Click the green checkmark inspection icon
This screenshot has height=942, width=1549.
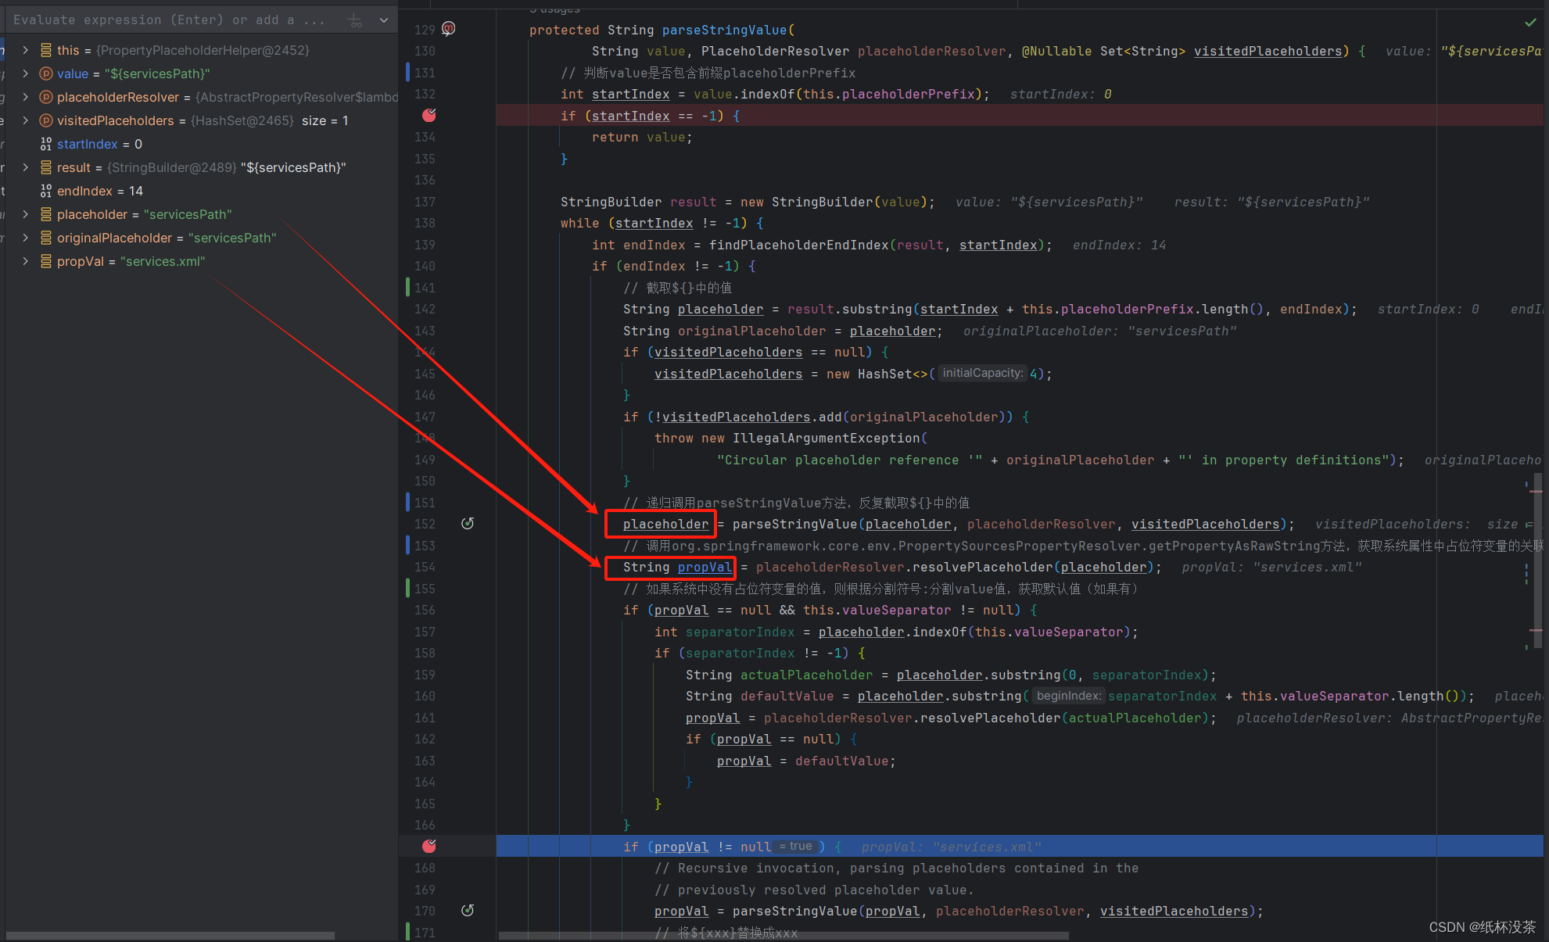[x=1530, y=23]
